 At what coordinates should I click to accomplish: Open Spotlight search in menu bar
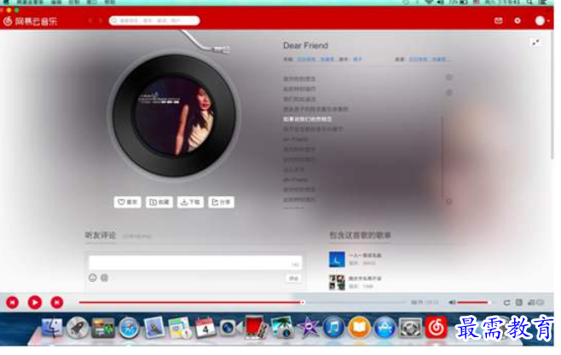pyautogui.click(x=529, y=3)
